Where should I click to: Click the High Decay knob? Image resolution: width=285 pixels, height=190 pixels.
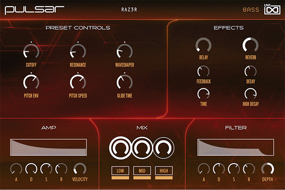click(251, 94)
